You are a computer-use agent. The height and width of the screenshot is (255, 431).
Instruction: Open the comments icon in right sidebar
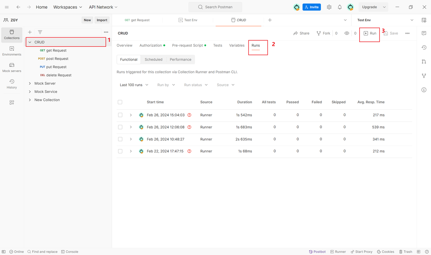(424, 33)
